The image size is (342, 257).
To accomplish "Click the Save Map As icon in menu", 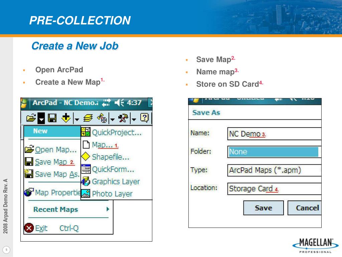I will coord(29,174).
